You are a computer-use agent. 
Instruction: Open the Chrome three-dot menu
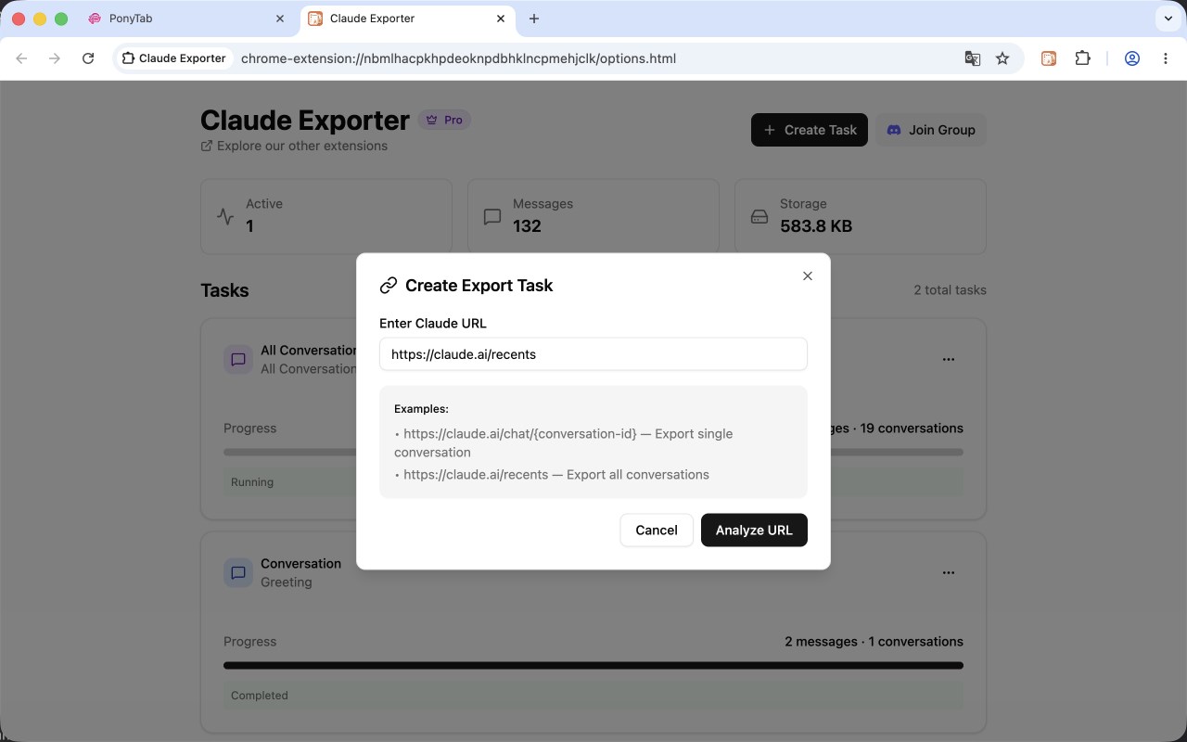point(1166,58)
